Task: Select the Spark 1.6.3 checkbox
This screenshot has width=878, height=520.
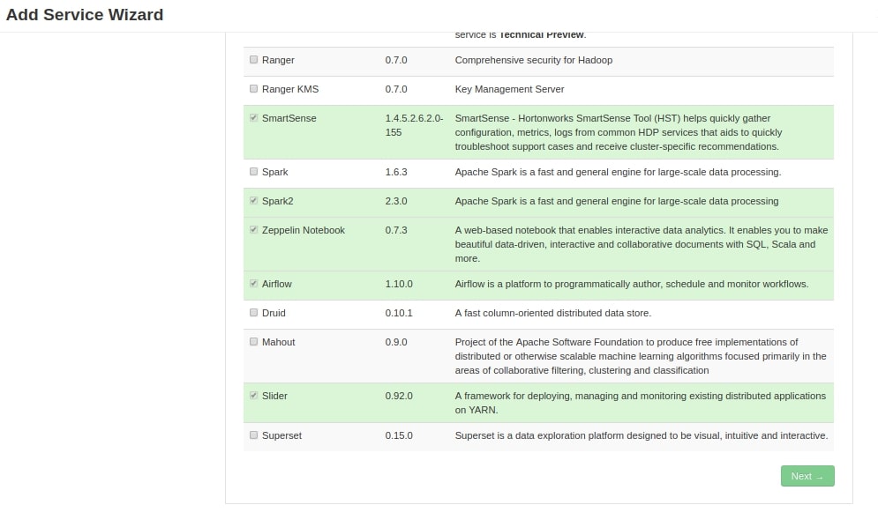Action: tap(253, 172)
